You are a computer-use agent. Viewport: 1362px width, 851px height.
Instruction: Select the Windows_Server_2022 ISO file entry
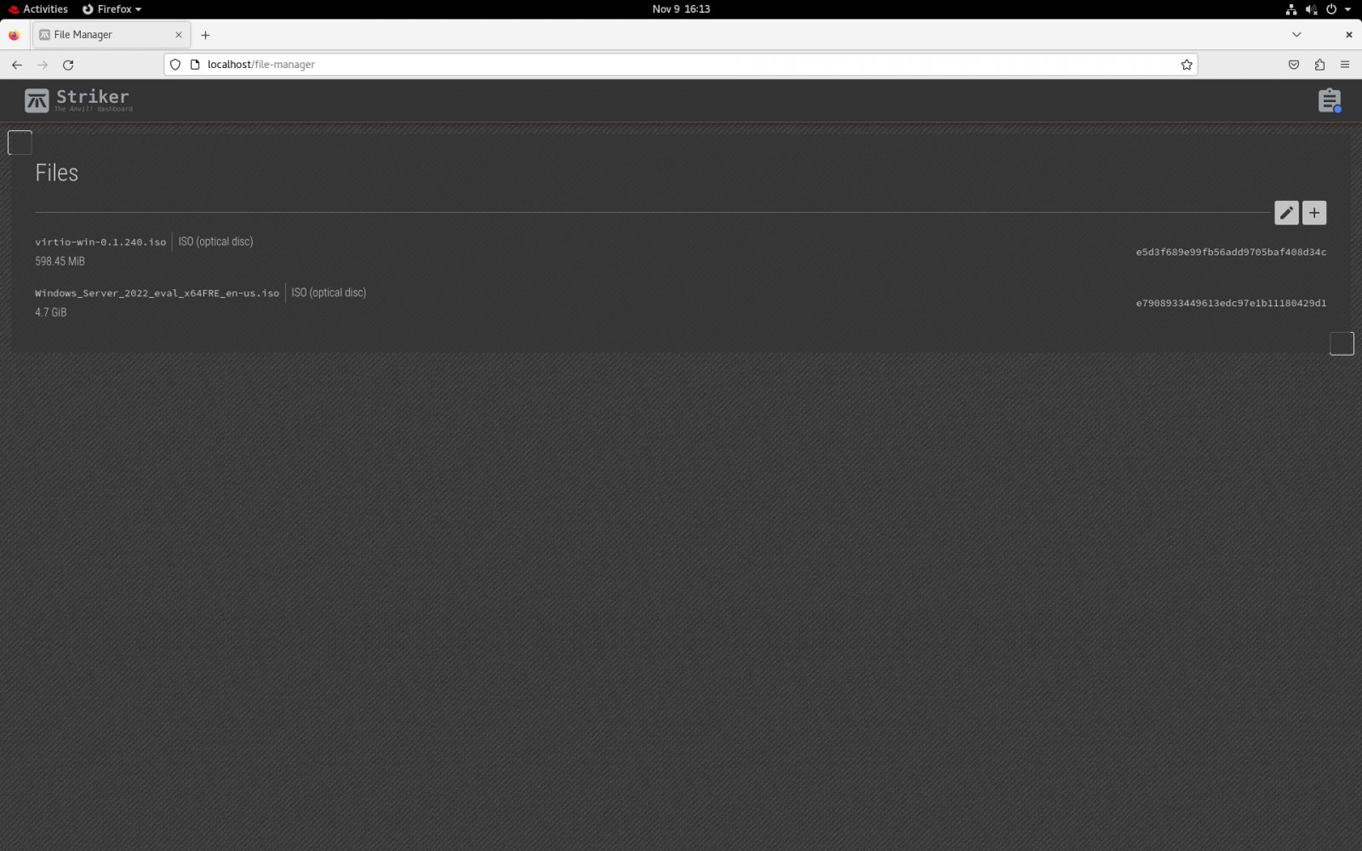tap(157, 294)
